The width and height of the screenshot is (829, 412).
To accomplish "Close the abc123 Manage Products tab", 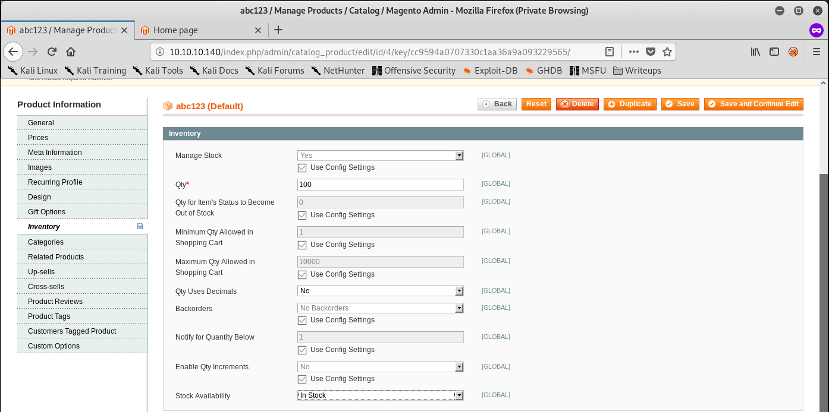I will 125,30.
